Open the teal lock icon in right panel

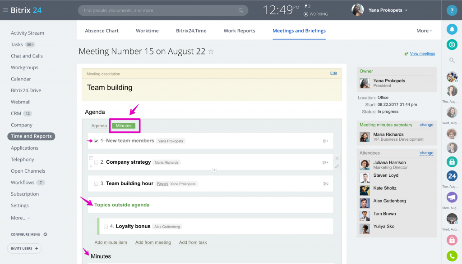pos(452,161)
